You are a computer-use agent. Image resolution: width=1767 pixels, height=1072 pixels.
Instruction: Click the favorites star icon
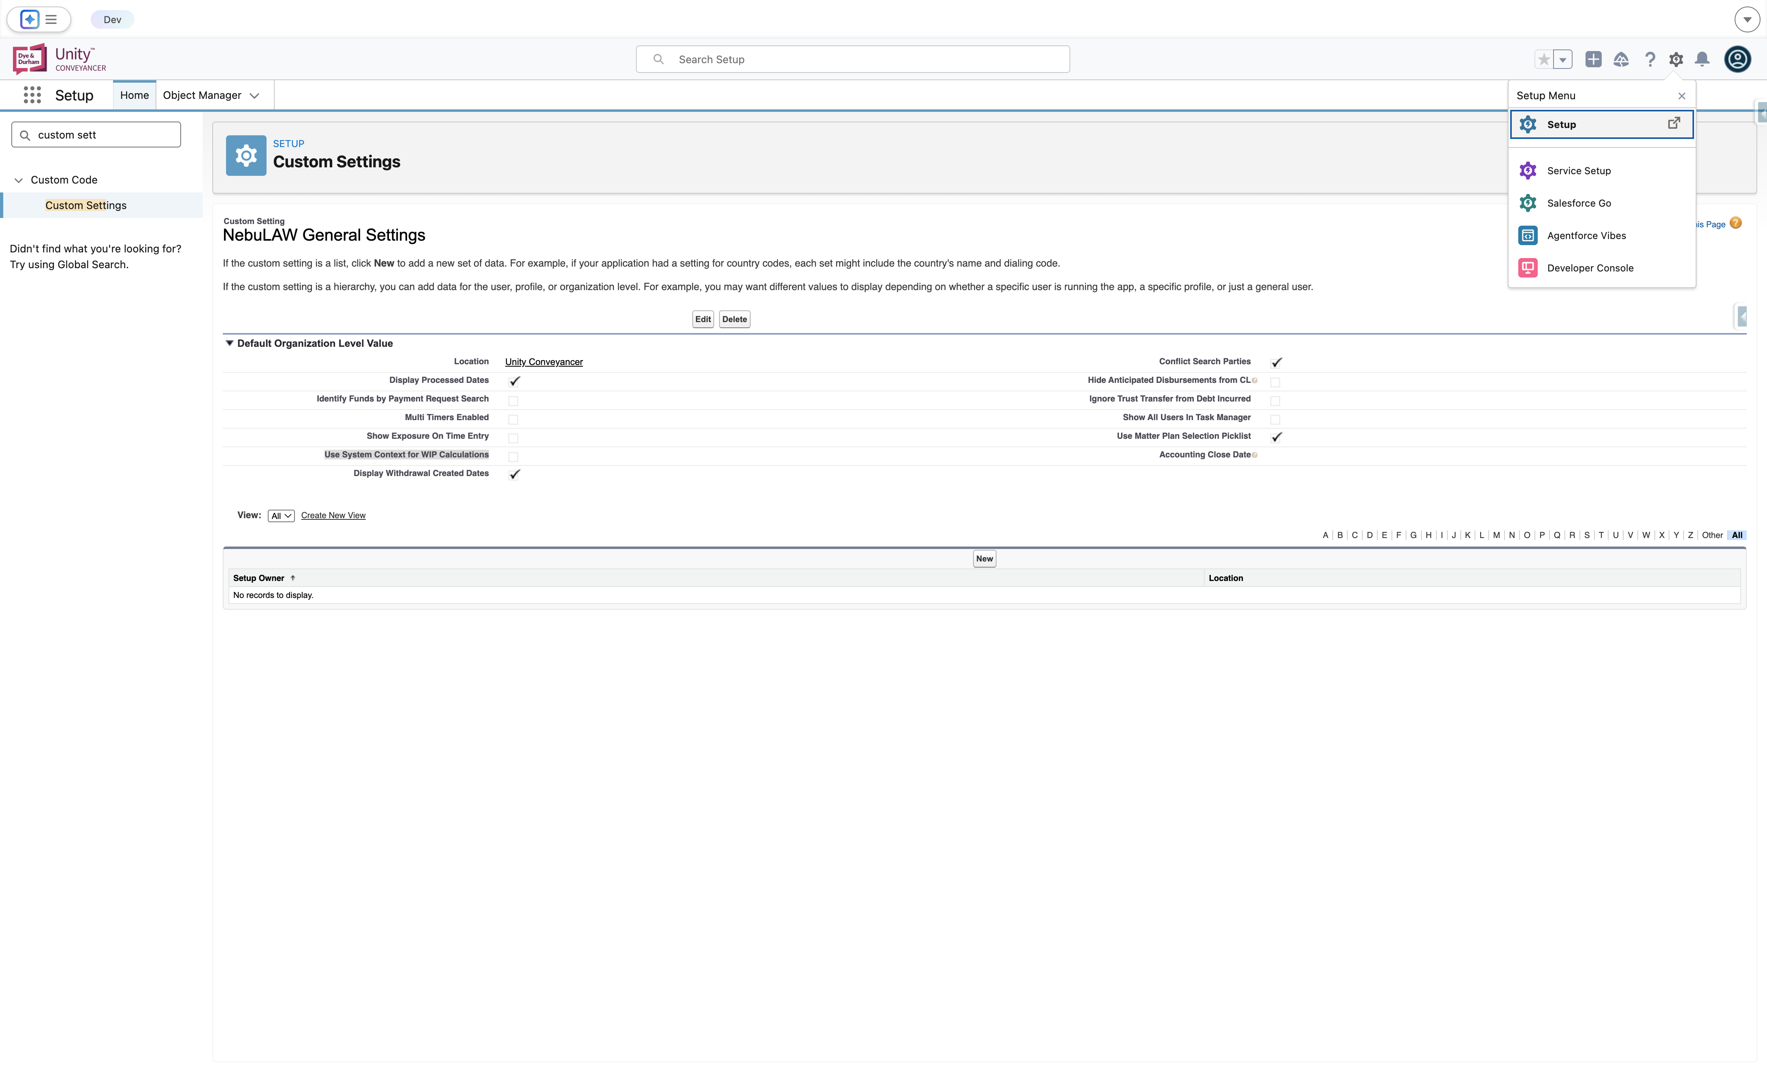1544,60
